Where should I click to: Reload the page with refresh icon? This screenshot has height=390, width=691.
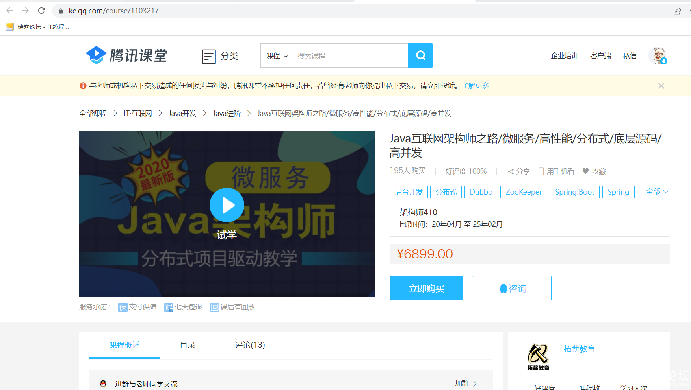tap(41, 11)
